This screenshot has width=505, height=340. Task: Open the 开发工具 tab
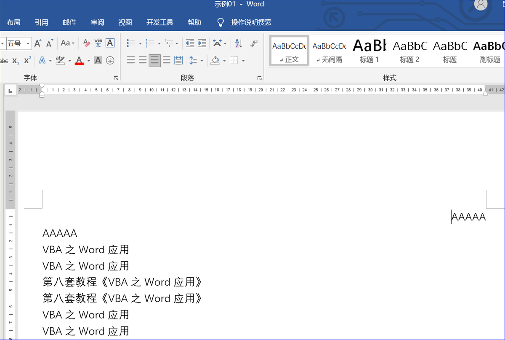(160, 22)
